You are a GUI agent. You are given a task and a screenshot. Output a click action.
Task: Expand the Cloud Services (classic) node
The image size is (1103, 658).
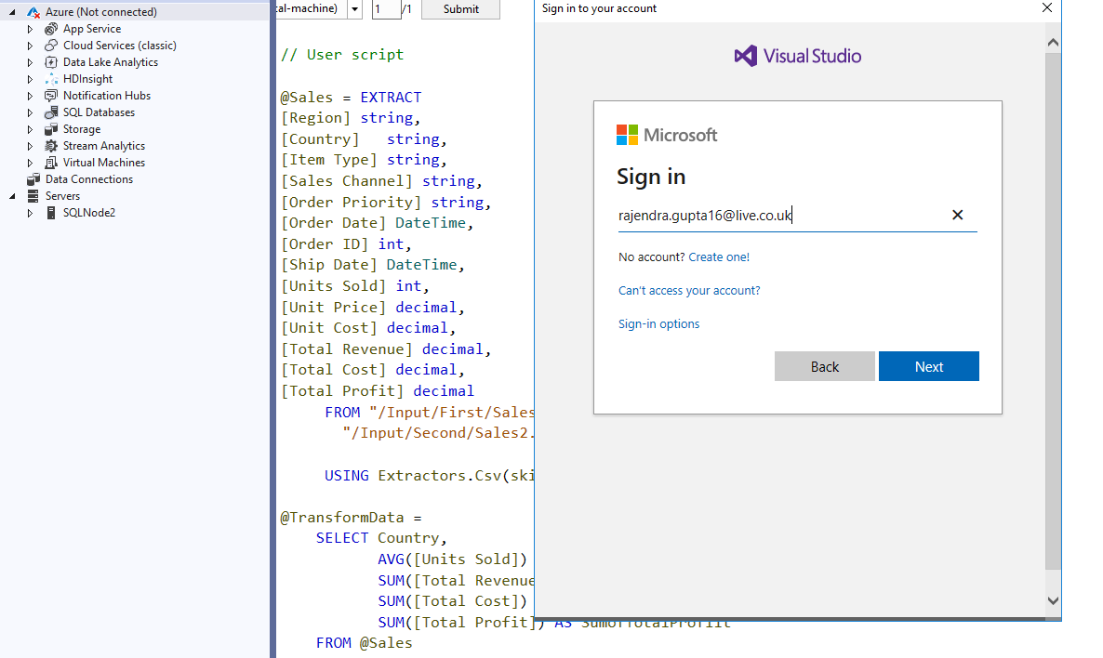30,46
